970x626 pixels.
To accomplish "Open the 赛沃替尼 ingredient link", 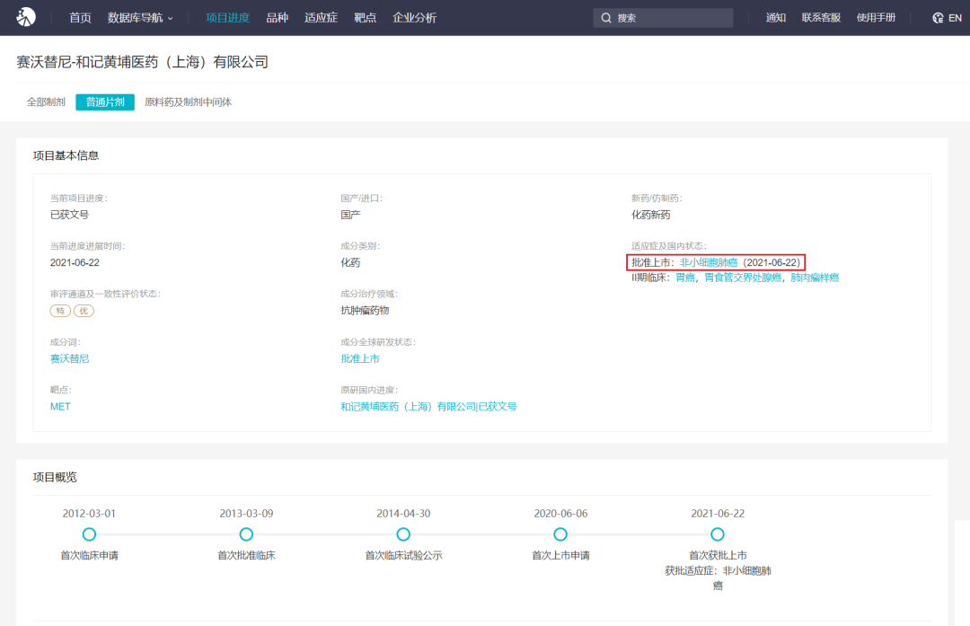I will pyautogui.click(x=70, y=358).
